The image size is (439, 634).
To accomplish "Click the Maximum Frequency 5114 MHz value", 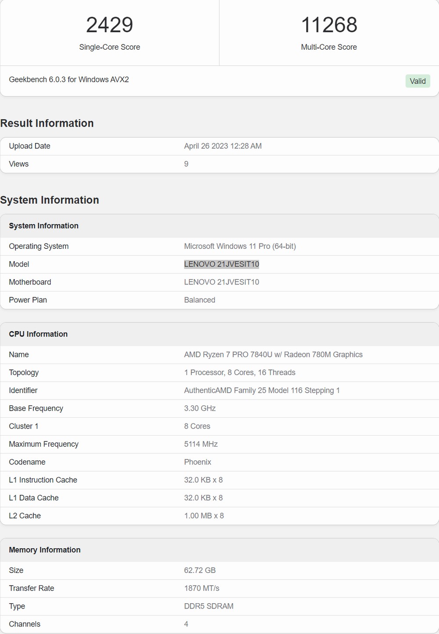I will point(201,444).
